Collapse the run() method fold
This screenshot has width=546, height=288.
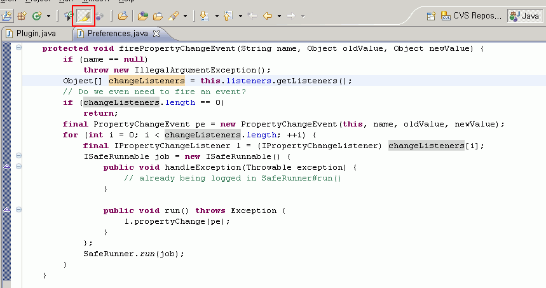[18, 210]
